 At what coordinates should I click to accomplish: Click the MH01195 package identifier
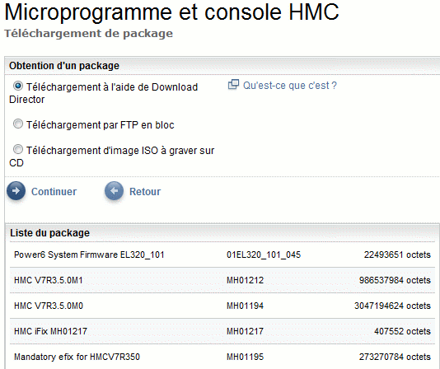point(245,357)
